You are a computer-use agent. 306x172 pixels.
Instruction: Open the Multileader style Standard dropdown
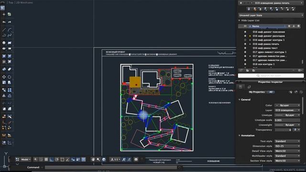[287, 156]
